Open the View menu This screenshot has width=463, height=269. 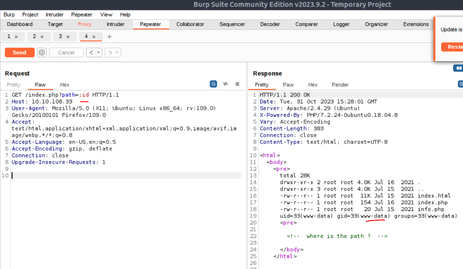[x=106, y=15]
